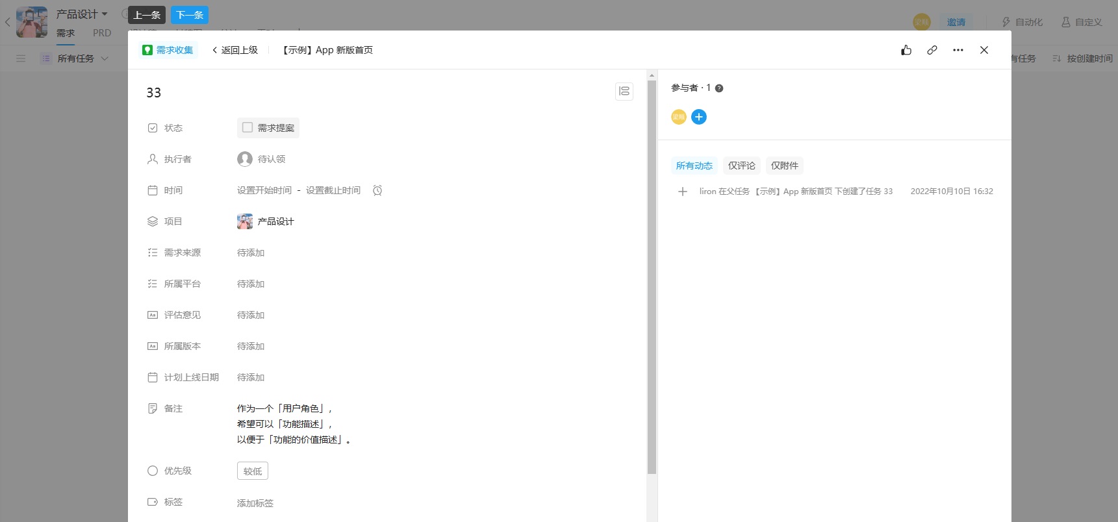Edit the 备注 notes text

[x=294, y=424]
